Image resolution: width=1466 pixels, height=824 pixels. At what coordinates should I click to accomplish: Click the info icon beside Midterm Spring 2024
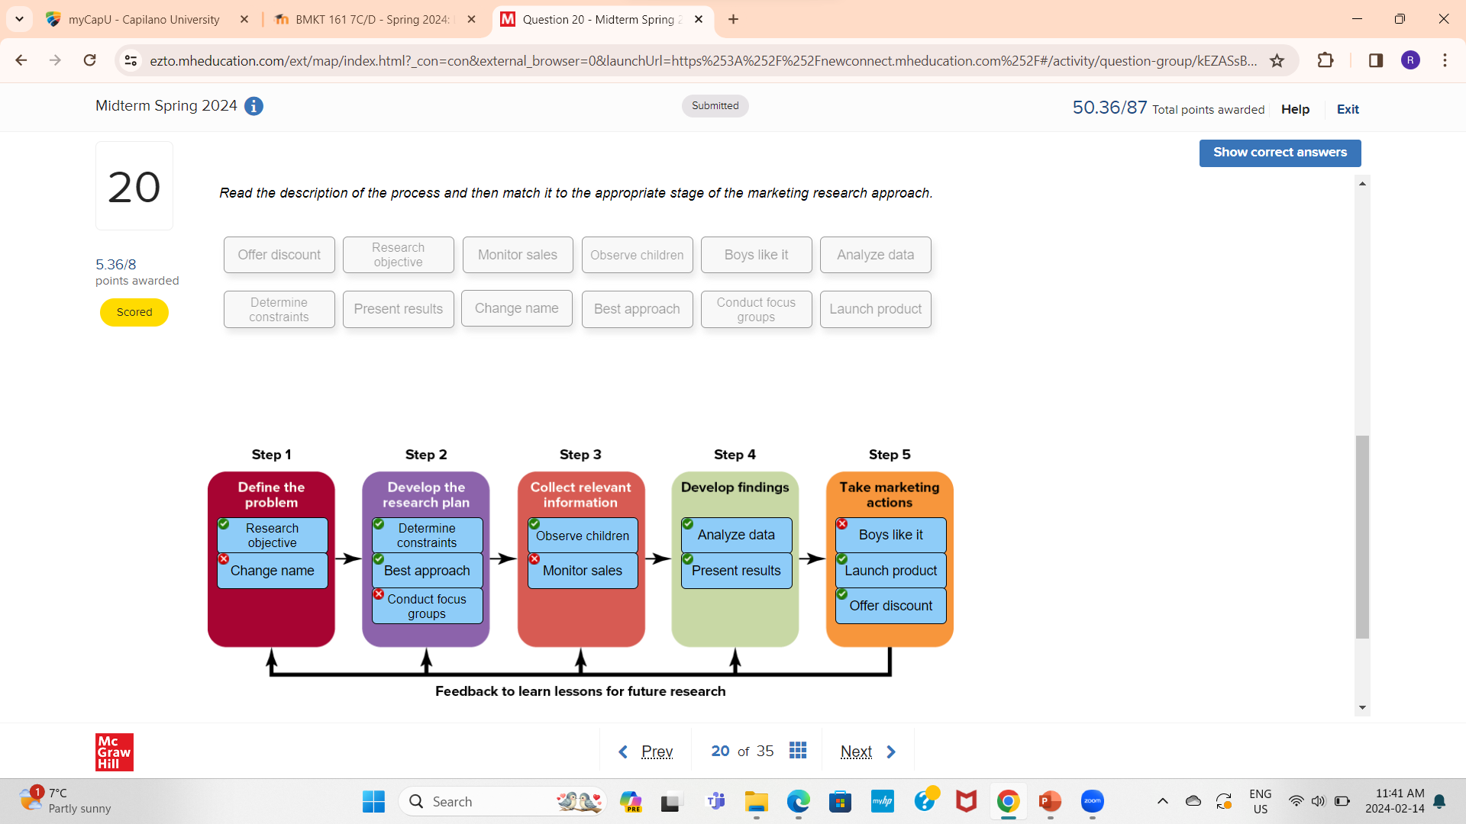pos(253,106)
